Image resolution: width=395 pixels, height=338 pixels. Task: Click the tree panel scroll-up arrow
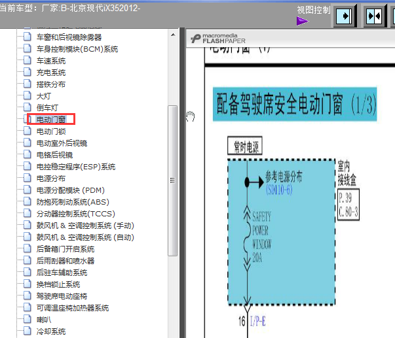tap(173, 35)
